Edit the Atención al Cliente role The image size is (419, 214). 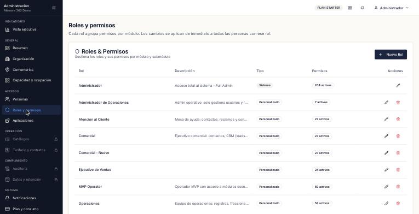tap(386, 119)
